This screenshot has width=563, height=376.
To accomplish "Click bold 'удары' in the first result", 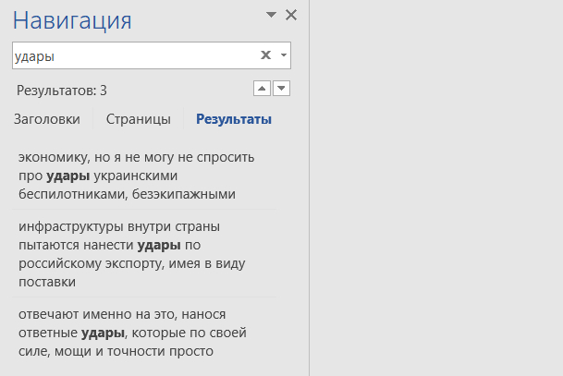I will [x=68, y=176].
